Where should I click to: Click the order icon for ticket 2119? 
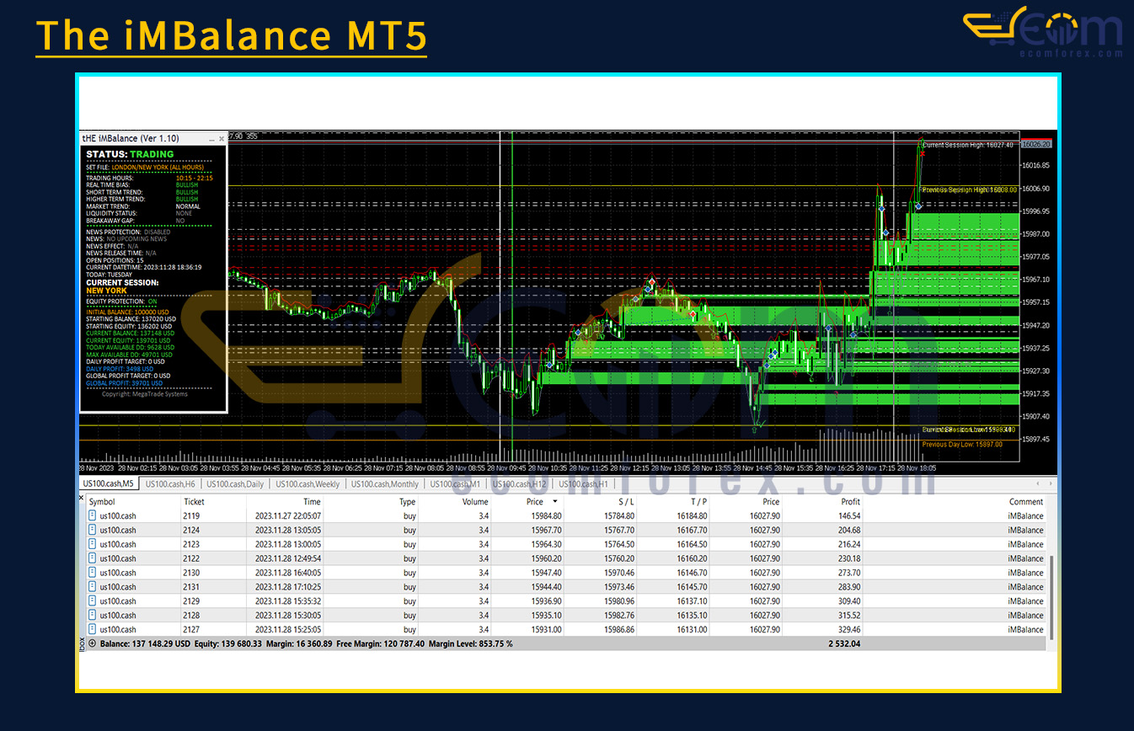93,516
